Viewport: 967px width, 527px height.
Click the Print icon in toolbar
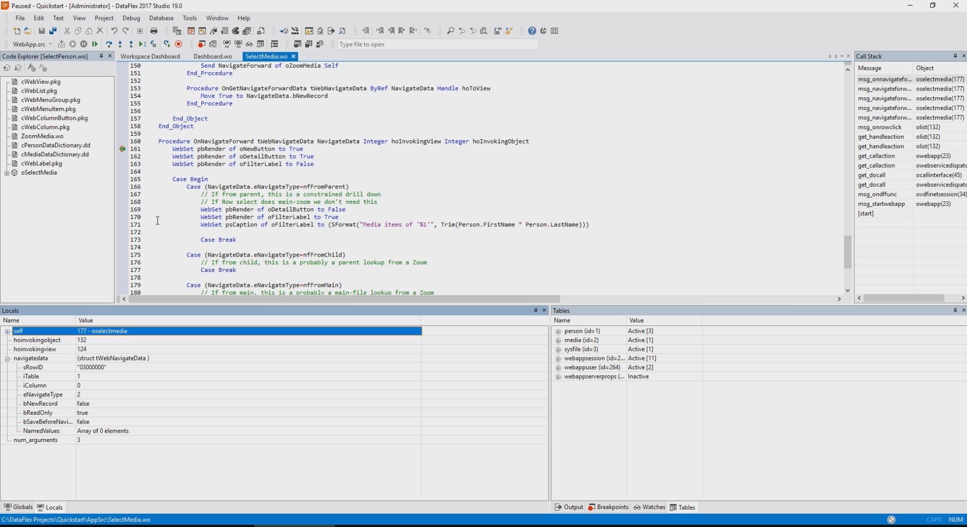(154, 31)
